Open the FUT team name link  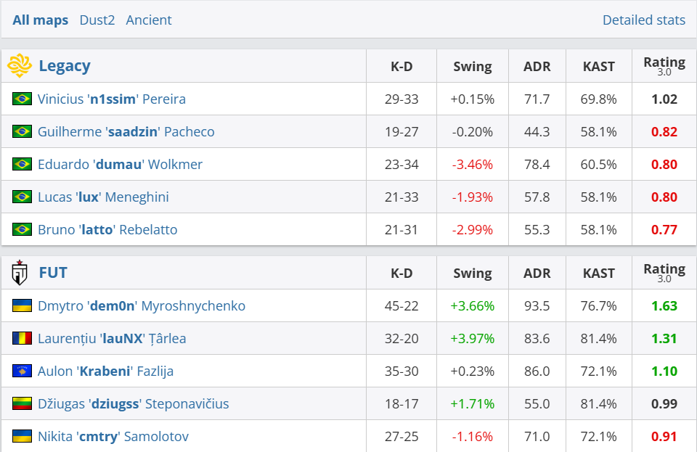[53, 273]
